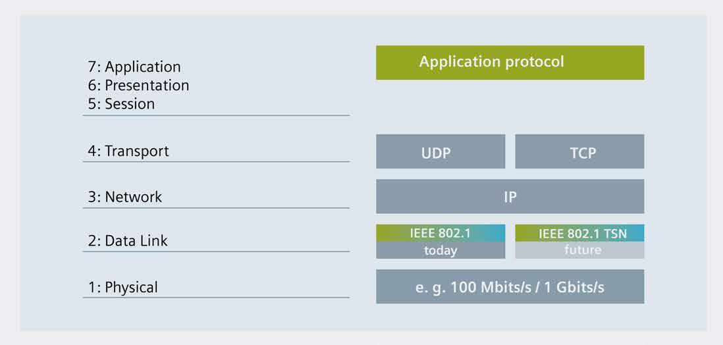This screenshot has height=345, width=723.
Task: Click the '5: Session' layer label
Action: pyautogui.click(x=121, y=104)
